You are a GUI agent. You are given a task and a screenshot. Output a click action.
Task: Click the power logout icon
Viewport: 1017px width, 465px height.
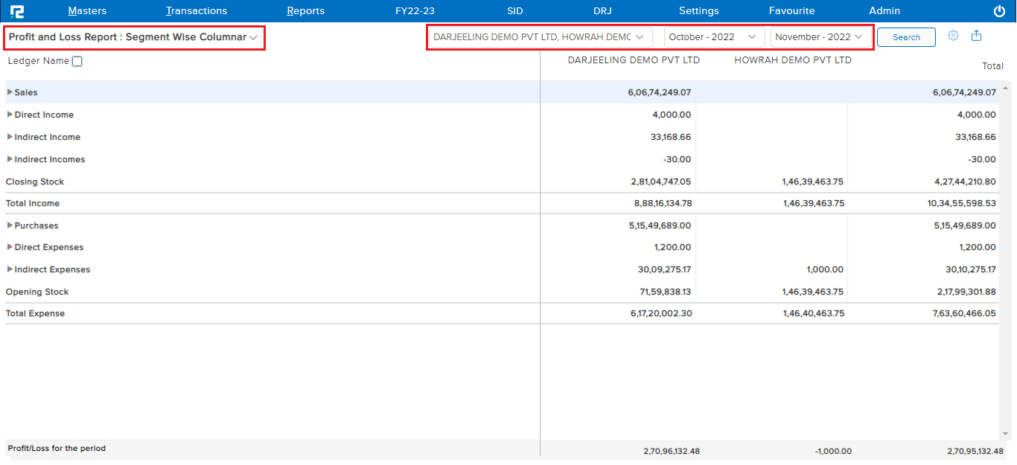[999, 11]
